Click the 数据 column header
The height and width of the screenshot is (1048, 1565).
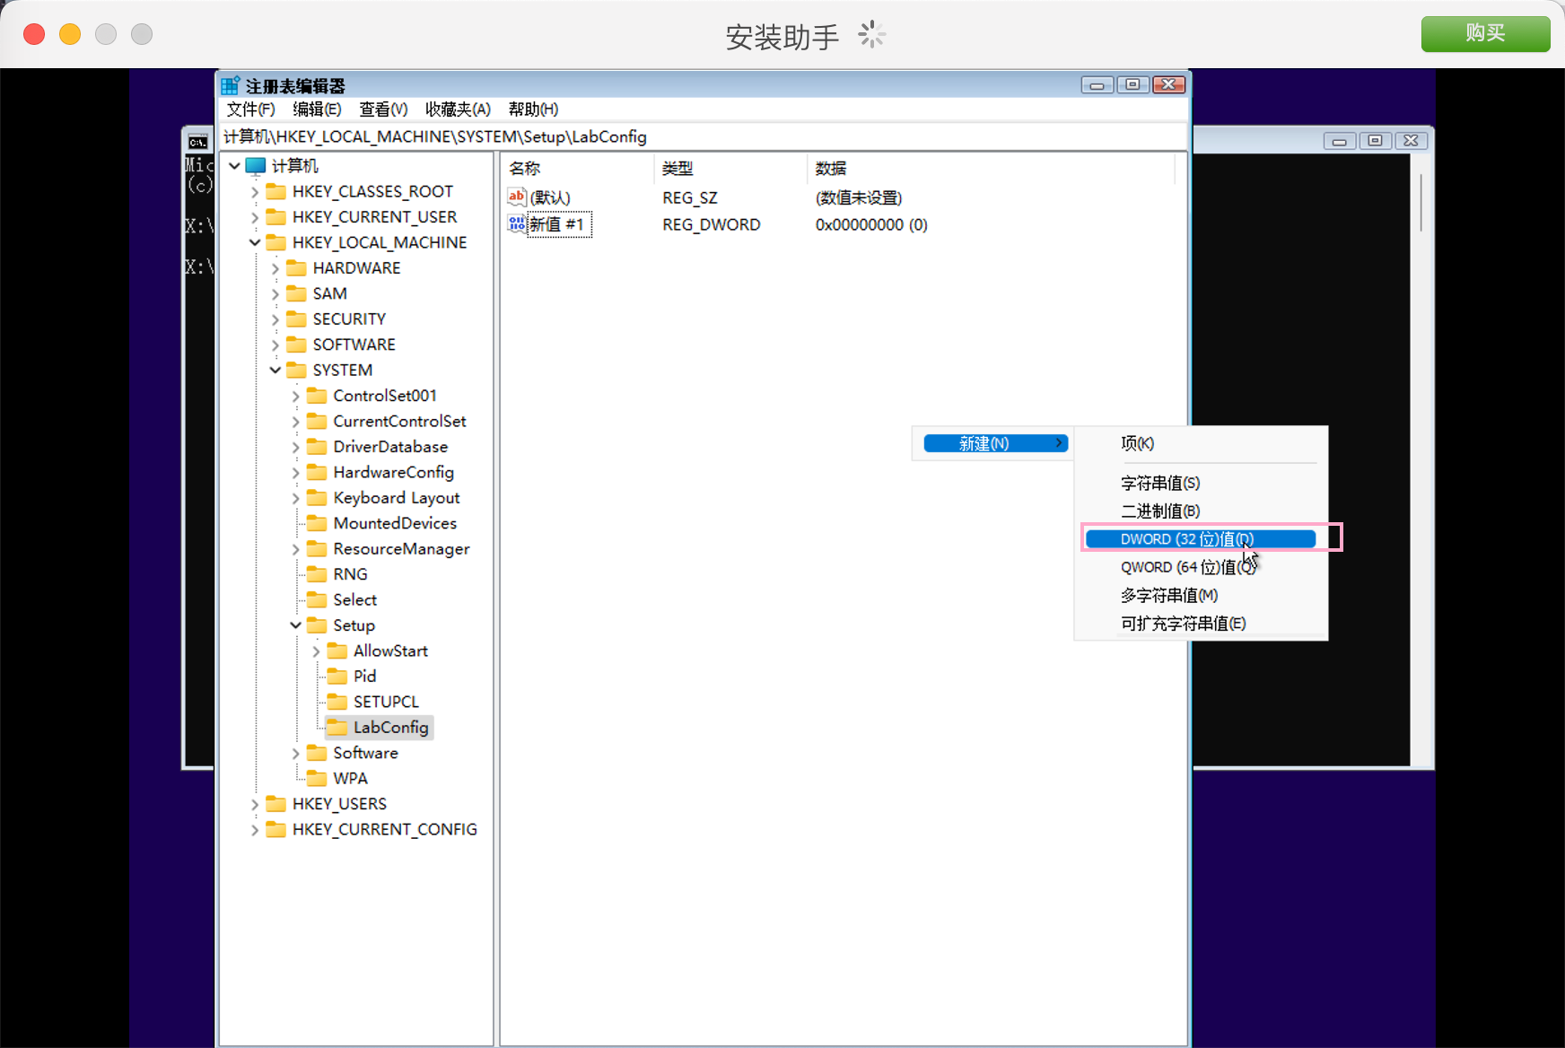(x=831, y=169)
